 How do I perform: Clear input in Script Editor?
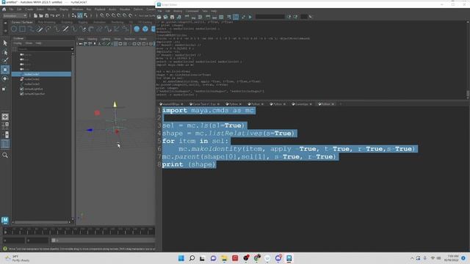click(x=193, y=17)
